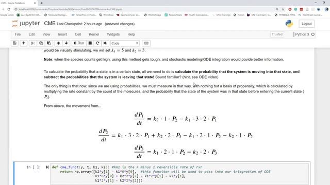Click the In [ ]: cell prompt
Image resolution: width=330 pixels, height=185 pixels.
34,167
